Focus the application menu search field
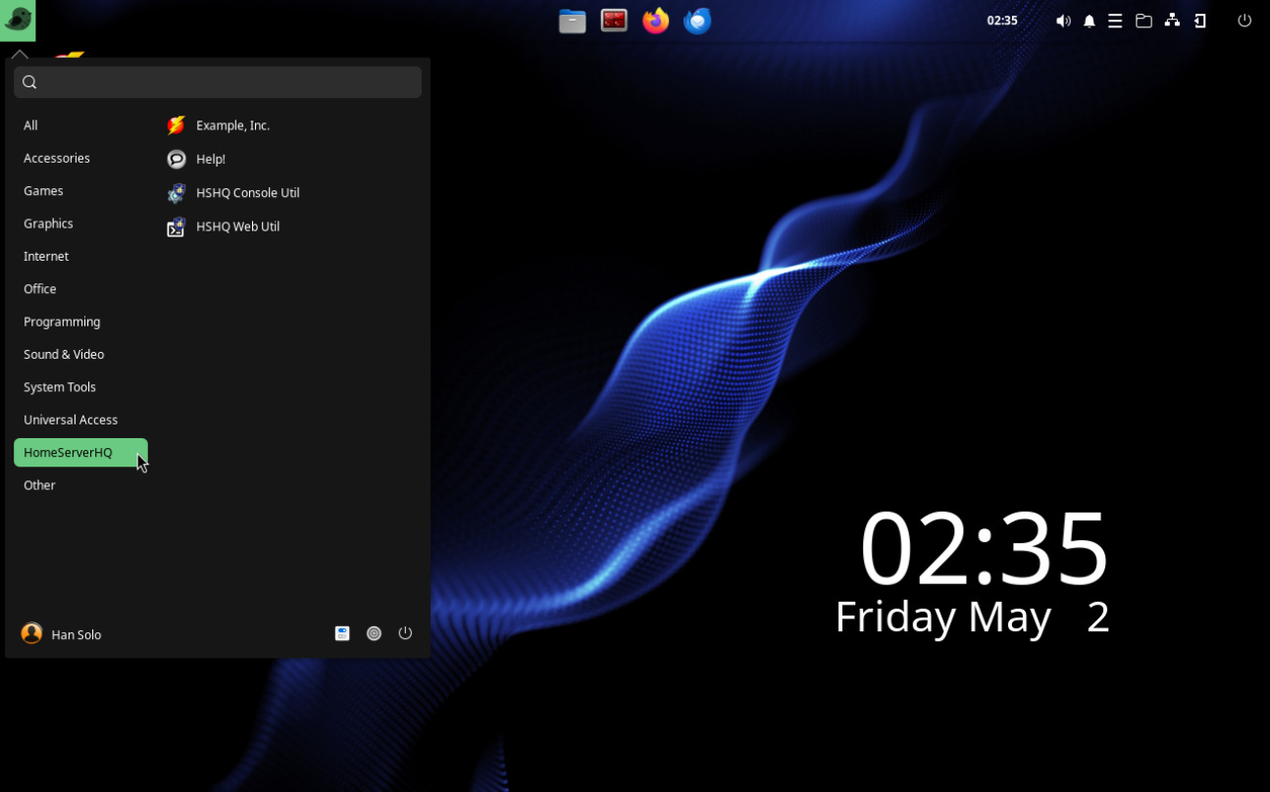Image resolution: width=1270 pixels, height=792 pixels. (226, 82)
